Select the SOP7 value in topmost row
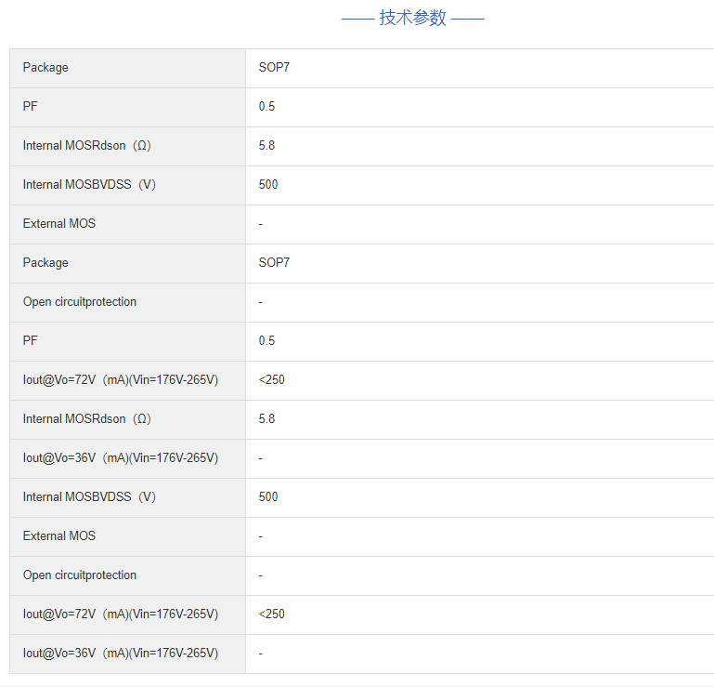This screenshot has height=687, width=714. pos(274,68)
